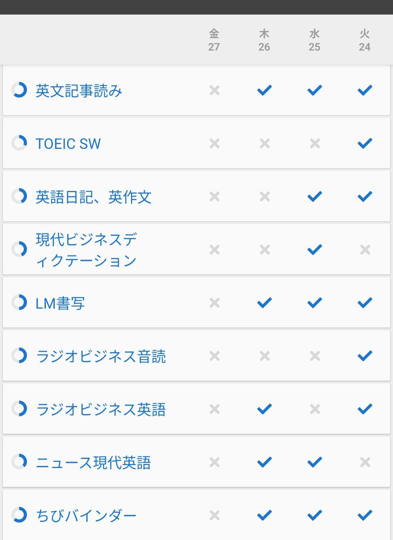Click progress ring for ラジオビジネス英語
Viewport: 393px width, 540px height.
coord(19,409)
